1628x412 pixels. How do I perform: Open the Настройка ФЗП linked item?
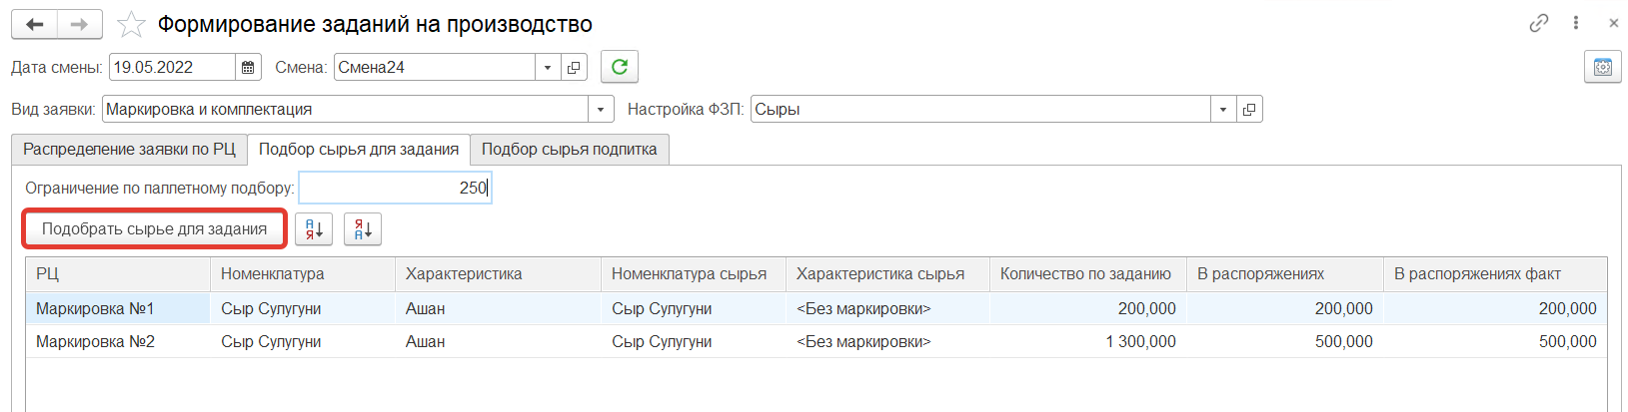tap(1249, 110)
